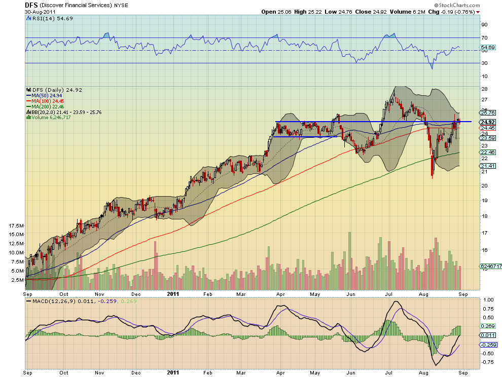This screenshot has height=377, width=502.
Task: Select the Volume 6,246,717 legend entry
Action: (x=49, y=118)
